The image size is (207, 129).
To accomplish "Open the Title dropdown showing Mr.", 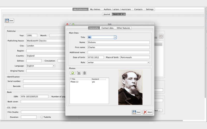I will tap(115, 37).
